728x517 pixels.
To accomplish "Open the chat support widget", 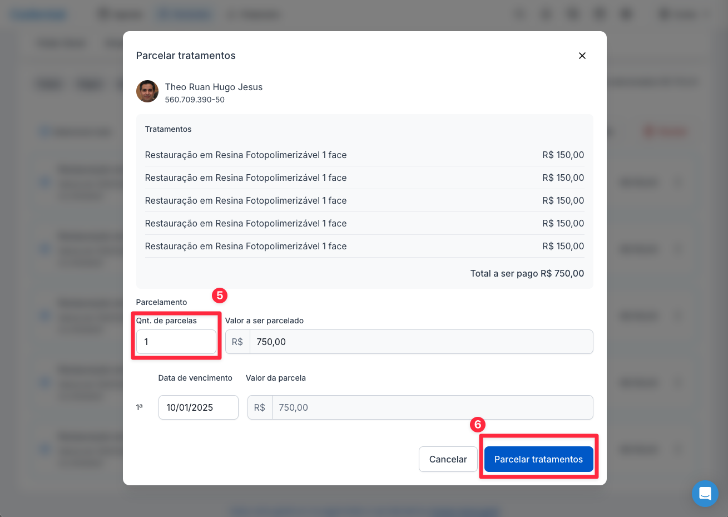I will point(705,493).
